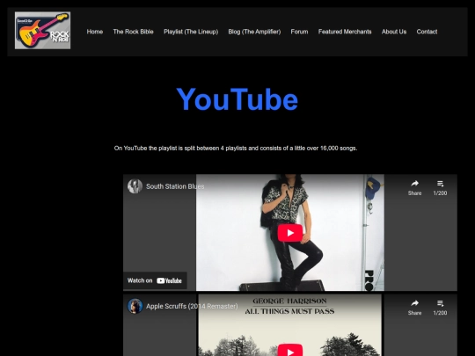
Task: Open Apple Scruffs (2014 Remaster) title link
Action: (x=192, y=307)
